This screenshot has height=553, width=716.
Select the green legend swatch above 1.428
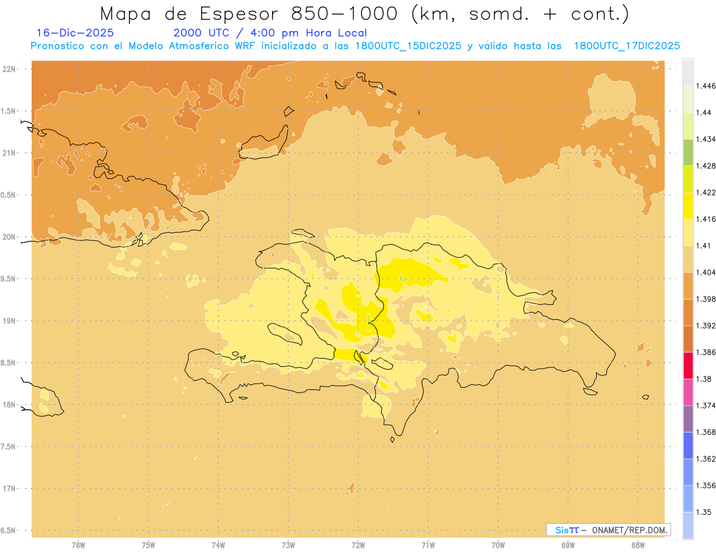688,152
